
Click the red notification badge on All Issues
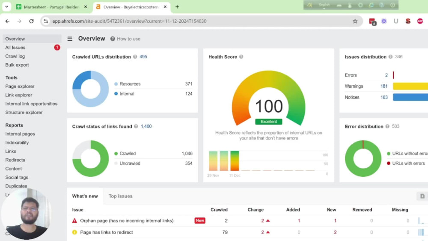click(57, 48)
